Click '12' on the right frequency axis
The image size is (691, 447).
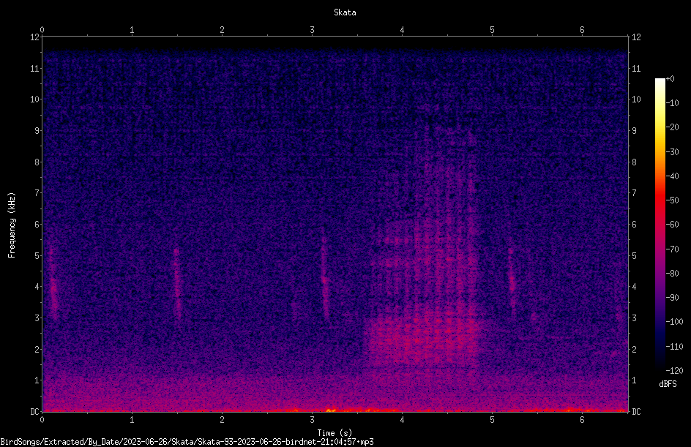(636, 37)
